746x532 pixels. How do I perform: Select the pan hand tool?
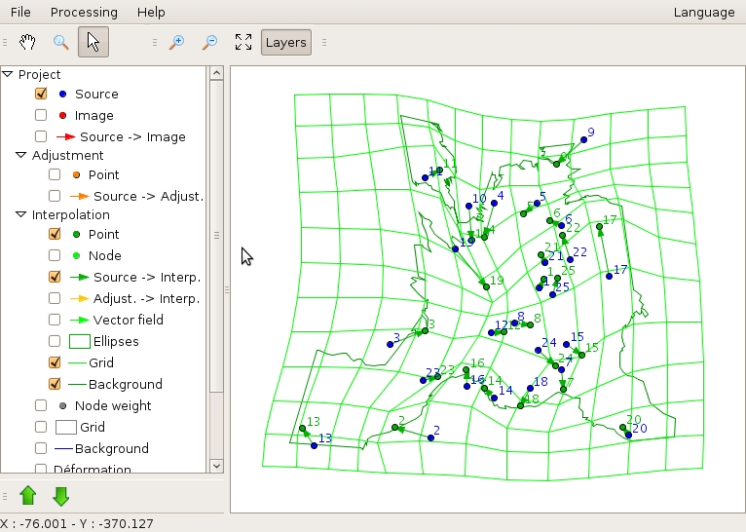point(27,42)
